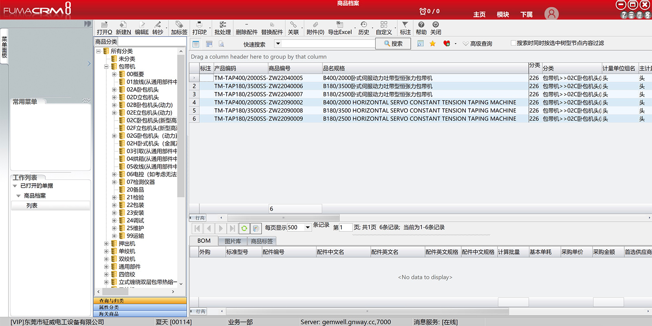This screenshot has width=652, height=326.
Task: Enable 搜索时同时按选中树型节点内容过滤 checkbox
Action: 513,43
